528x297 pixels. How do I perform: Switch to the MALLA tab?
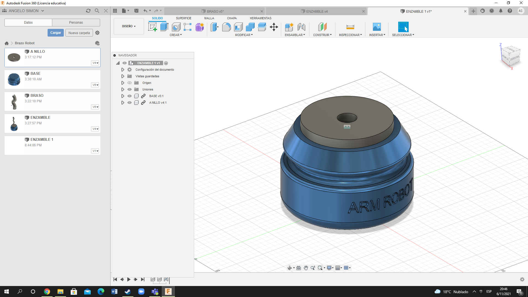[209, 18]
